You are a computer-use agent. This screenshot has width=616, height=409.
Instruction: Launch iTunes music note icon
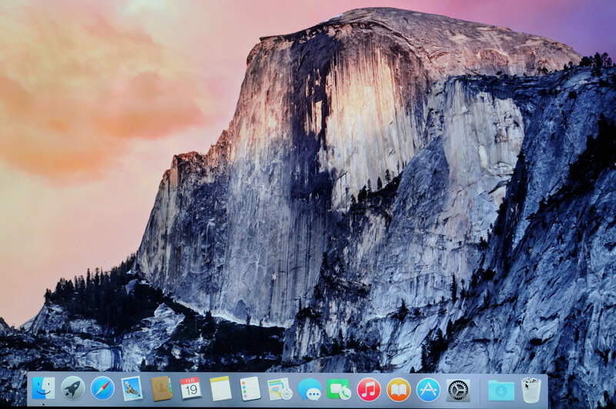point(369,389)
